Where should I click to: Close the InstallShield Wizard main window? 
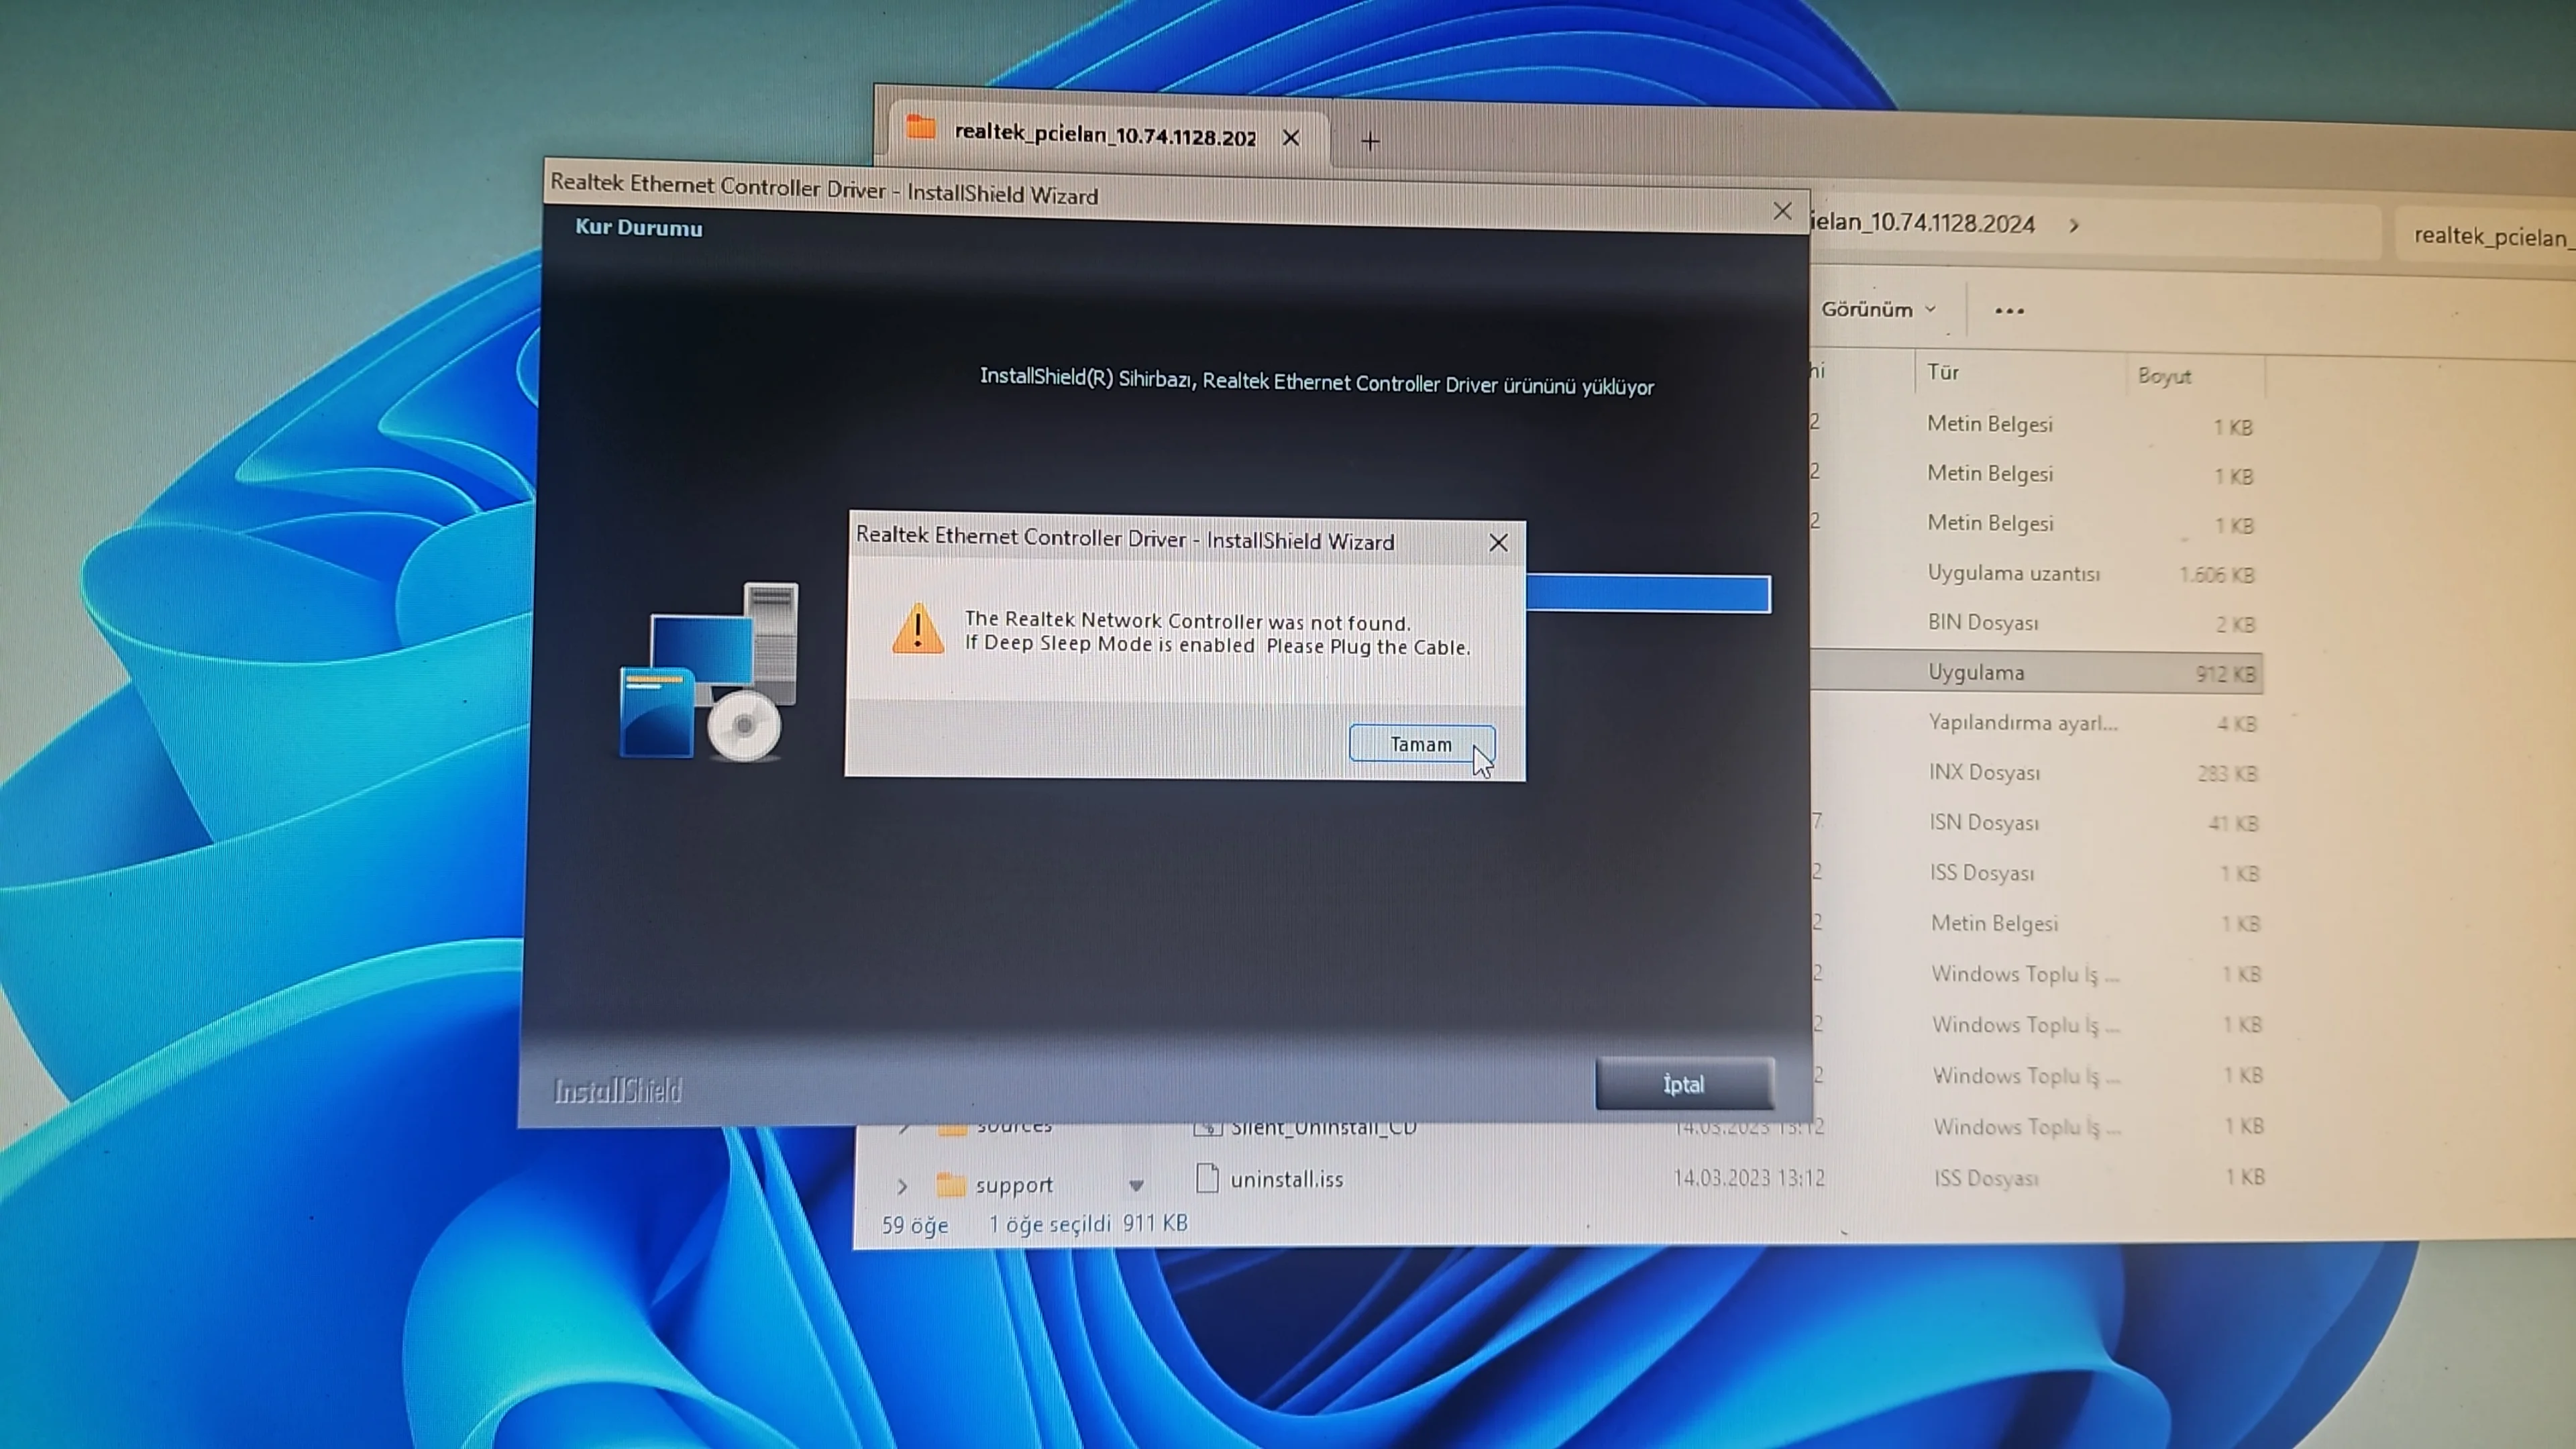pyautogui.click(x=1782, y=211)
